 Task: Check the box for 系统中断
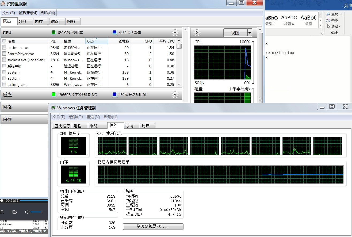pos(4,66)
